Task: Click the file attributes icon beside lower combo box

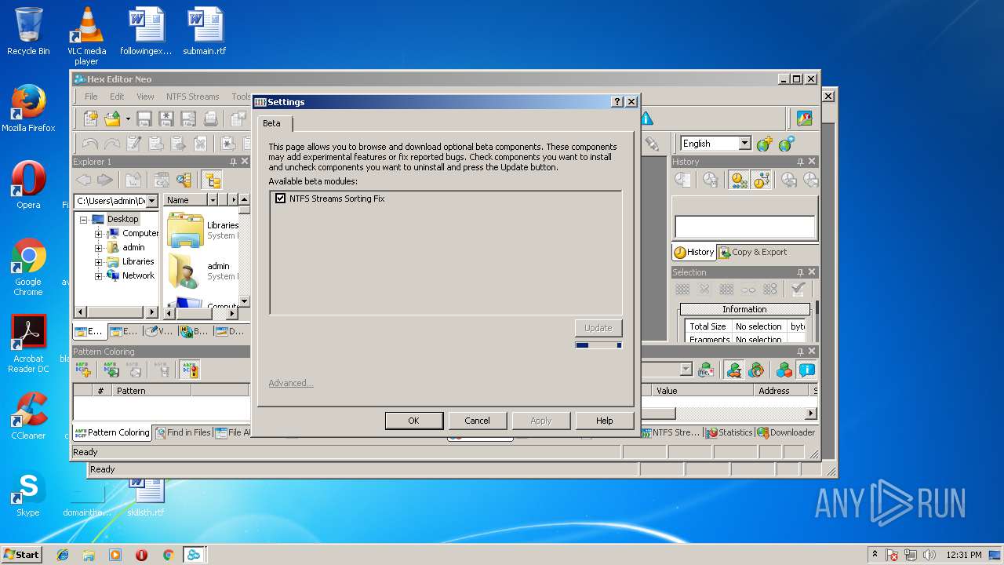Action: click(x=706, y=370)
